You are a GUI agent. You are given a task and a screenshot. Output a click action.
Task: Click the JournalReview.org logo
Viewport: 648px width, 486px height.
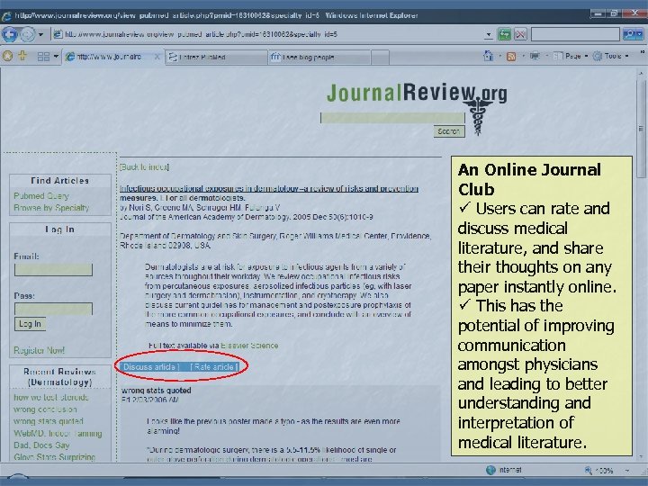pos(417,94)
